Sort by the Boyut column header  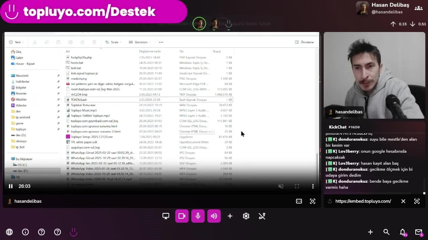(217, 51)
